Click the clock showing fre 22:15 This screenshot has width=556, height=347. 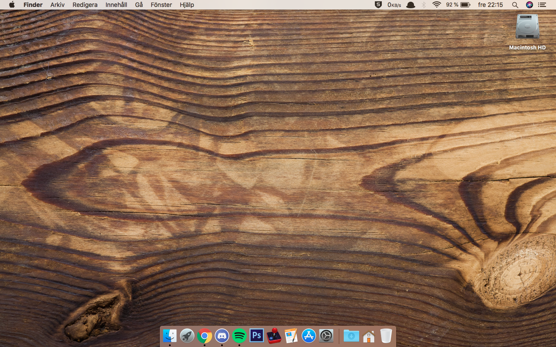point(490,5)
